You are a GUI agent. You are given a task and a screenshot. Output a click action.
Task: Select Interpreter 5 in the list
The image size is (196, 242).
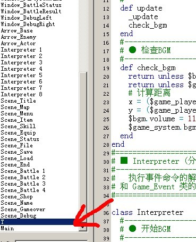(21, 75)
